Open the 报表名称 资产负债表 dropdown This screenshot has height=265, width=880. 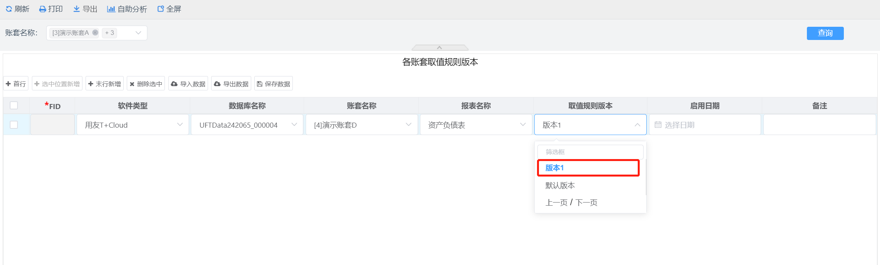(x=476, y=125)
